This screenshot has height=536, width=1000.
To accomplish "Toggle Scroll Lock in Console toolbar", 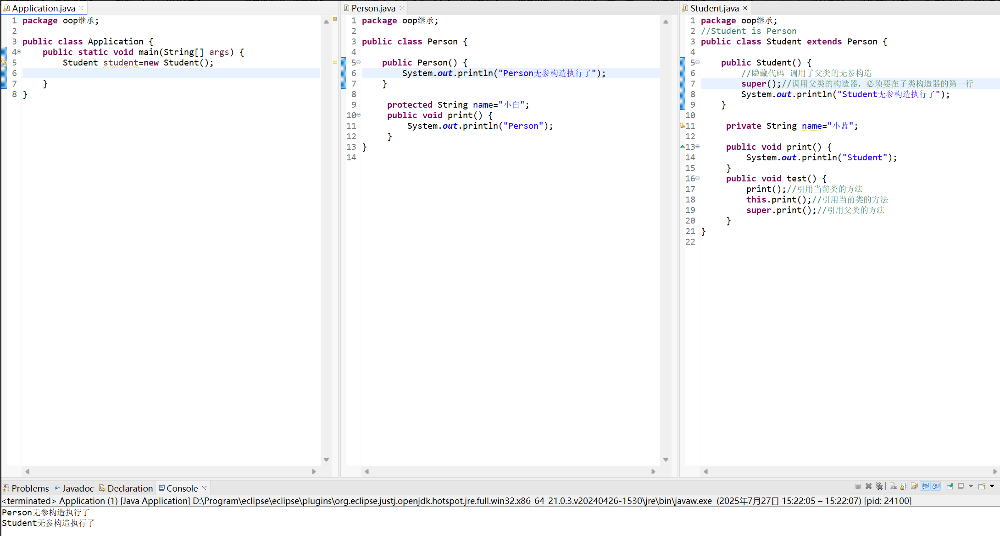I will [904, 486].
